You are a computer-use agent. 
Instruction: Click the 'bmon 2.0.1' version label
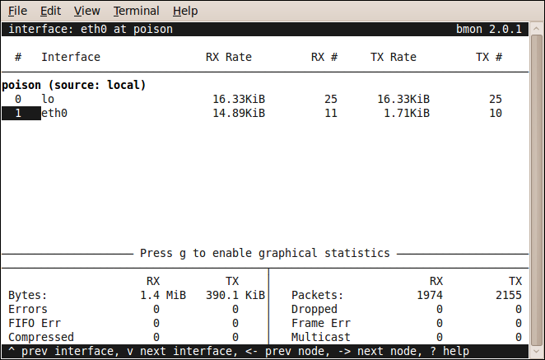point(489,29)
